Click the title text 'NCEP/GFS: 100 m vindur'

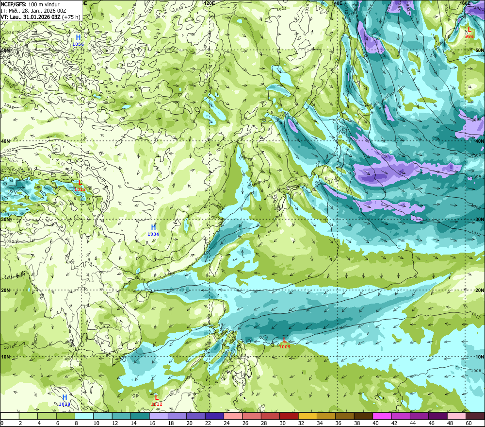[30, 4]
